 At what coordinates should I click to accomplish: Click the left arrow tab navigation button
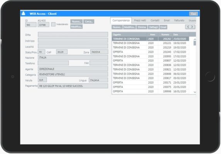[x=188, y=27]
